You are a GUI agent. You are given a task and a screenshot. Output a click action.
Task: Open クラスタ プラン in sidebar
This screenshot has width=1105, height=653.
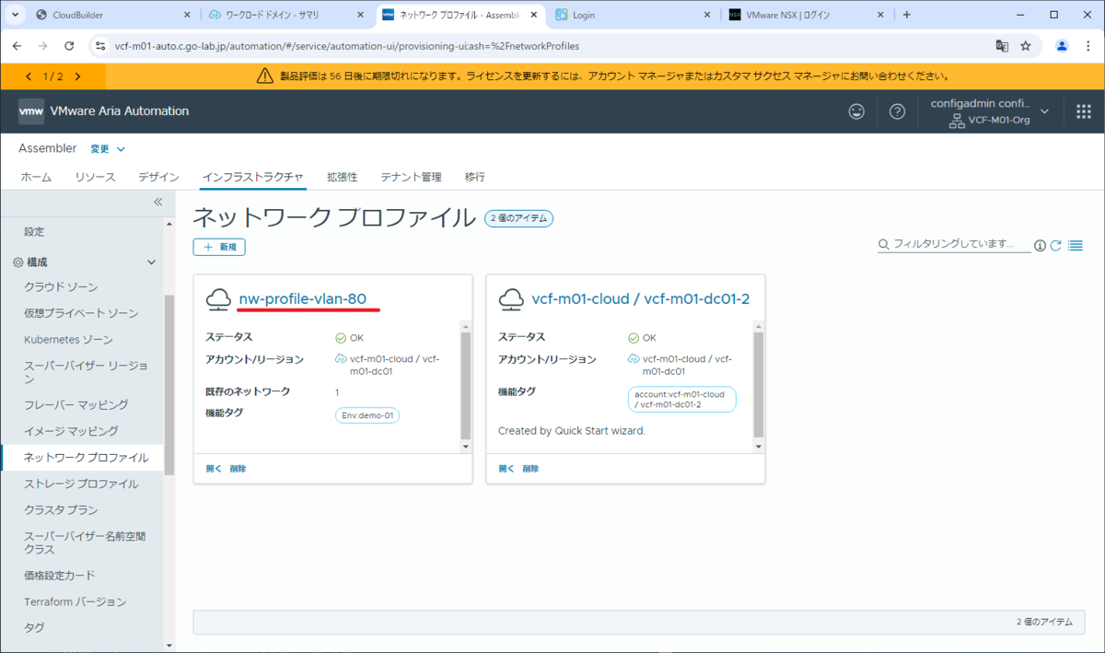click(61, 509)
